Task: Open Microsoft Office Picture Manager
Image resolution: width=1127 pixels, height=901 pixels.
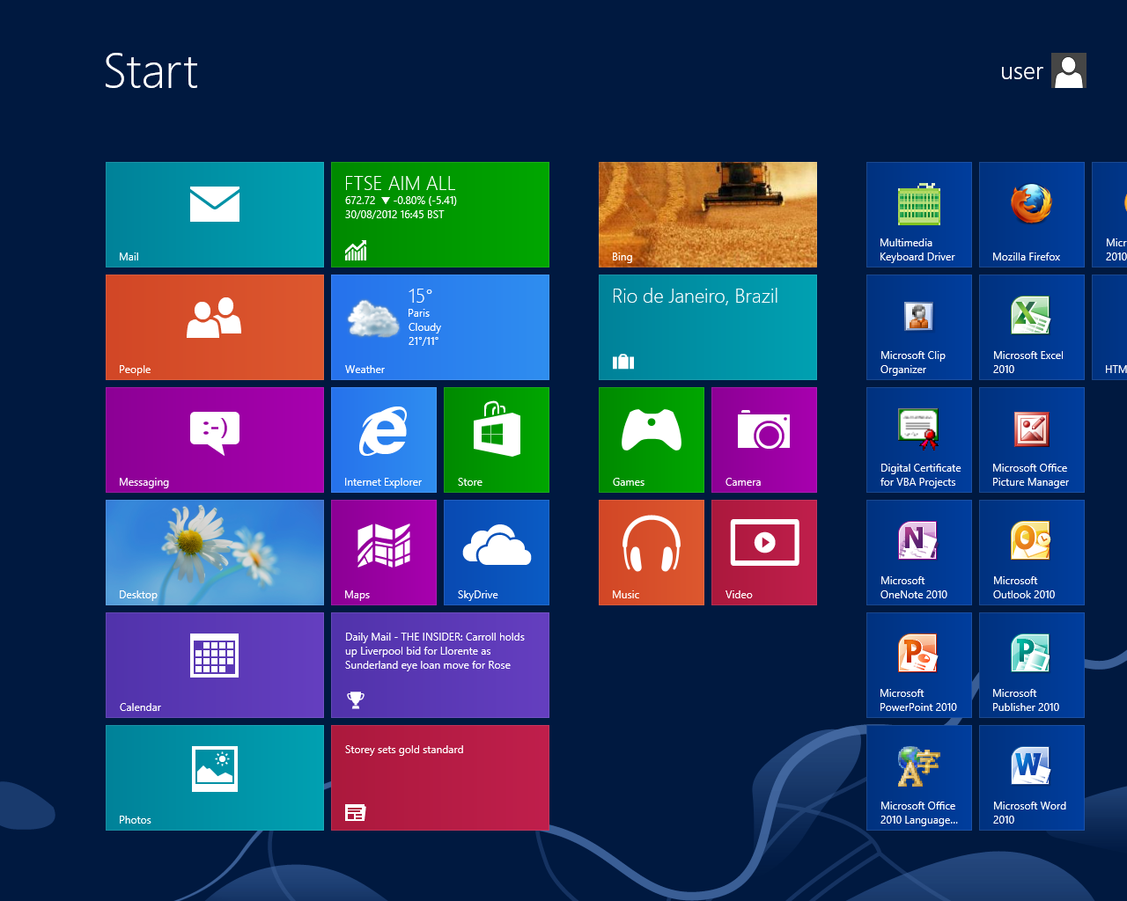Action: click(1032, 440)
